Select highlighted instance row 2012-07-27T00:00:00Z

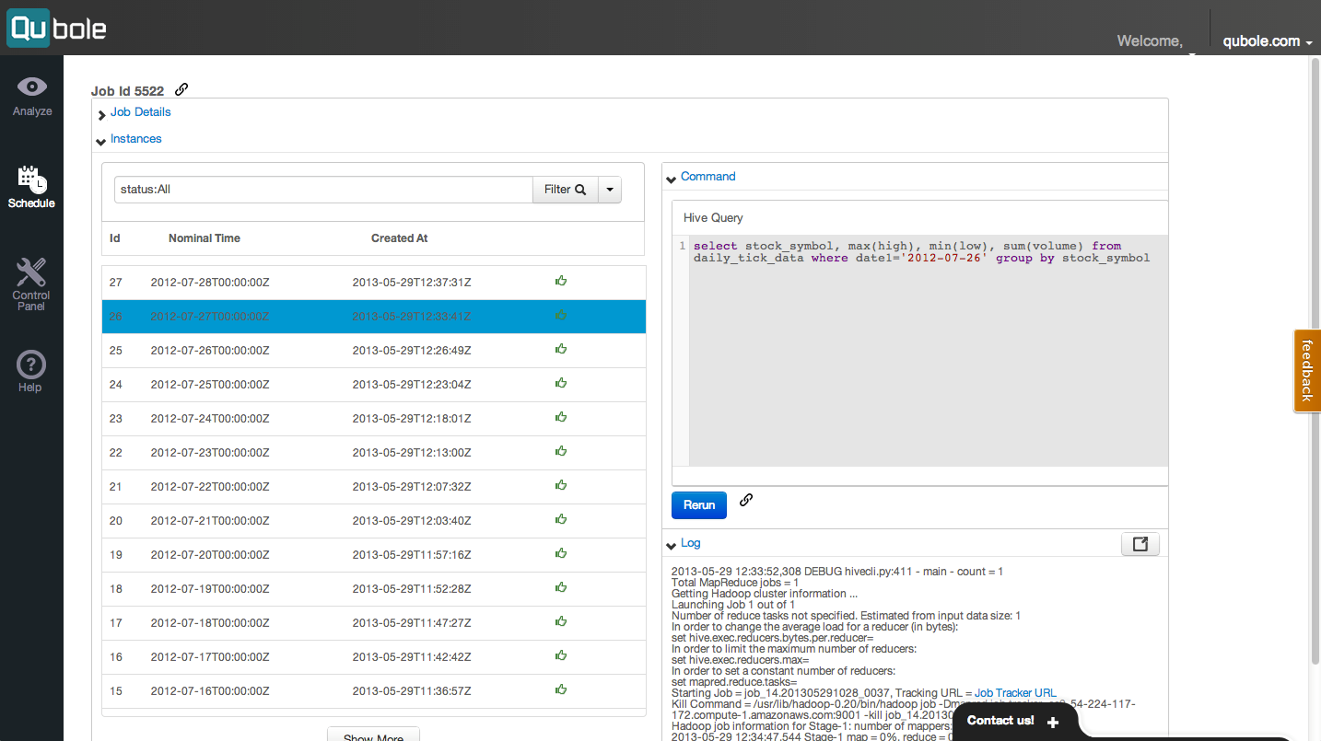pyautogui.click(x=373, y=316)
